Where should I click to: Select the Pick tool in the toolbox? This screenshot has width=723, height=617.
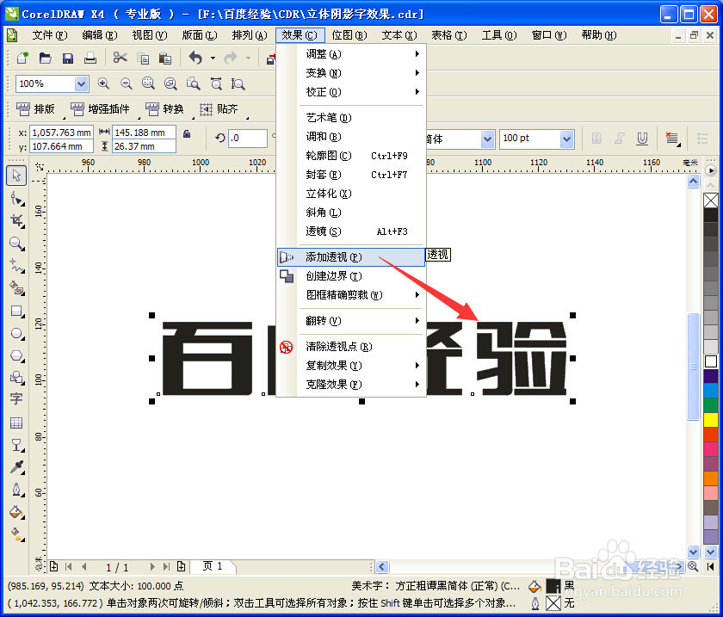pos(16,176)
